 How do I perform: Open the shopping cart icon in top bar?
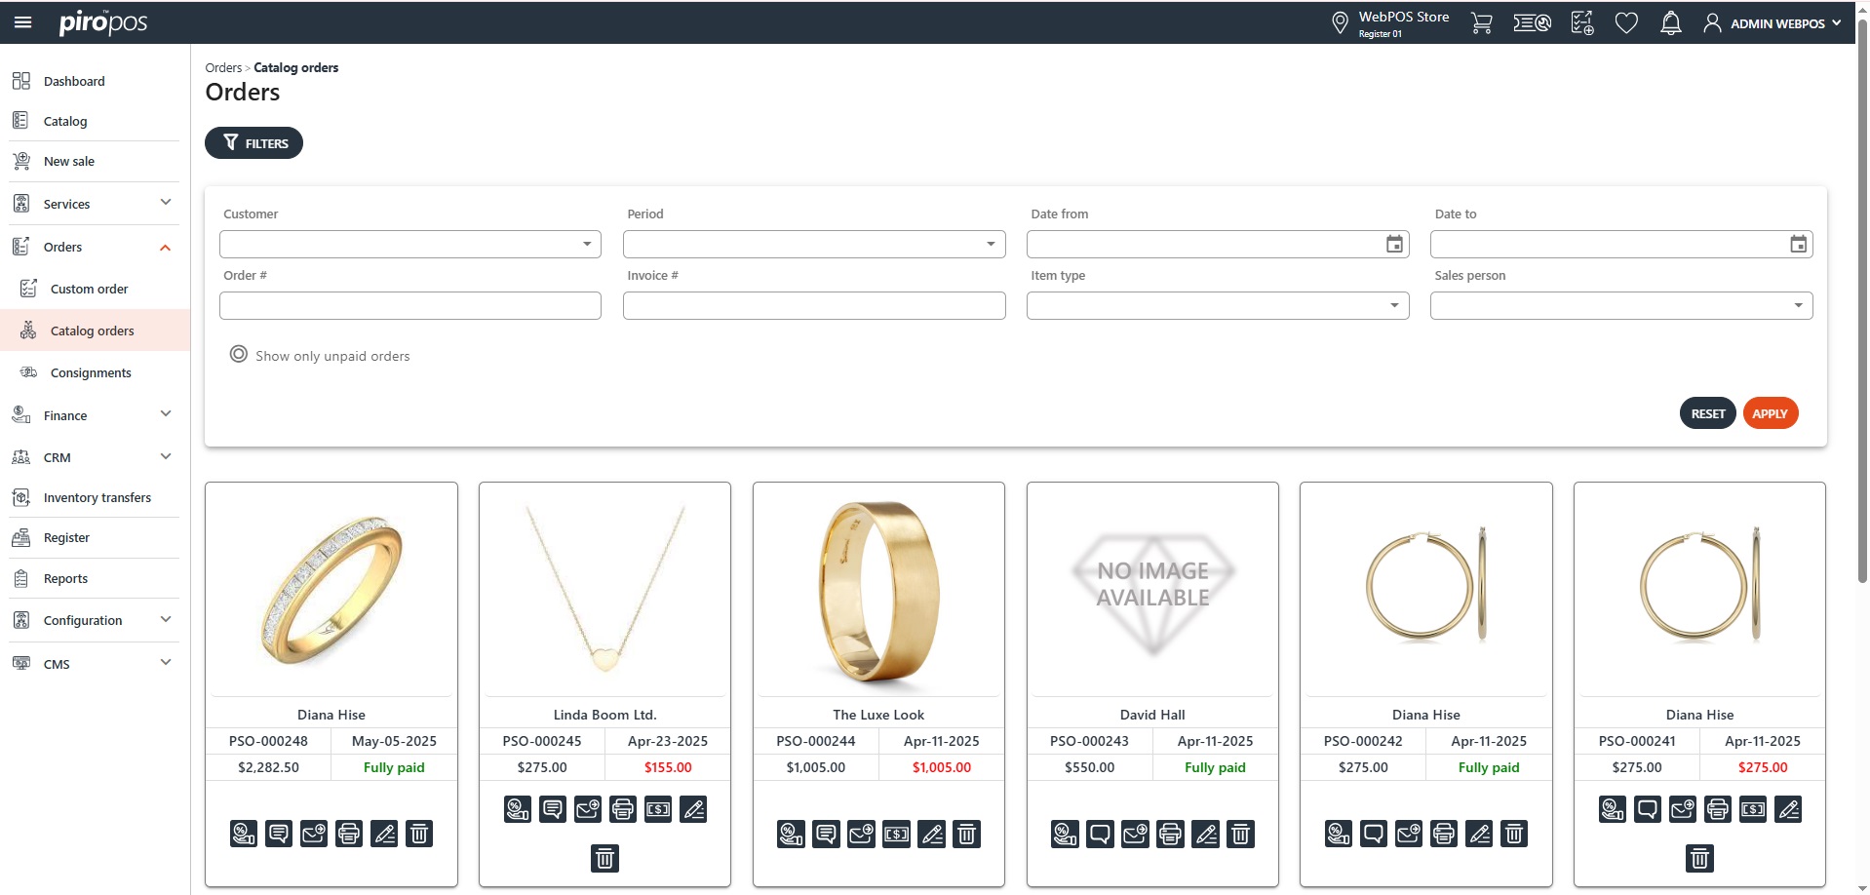pyautogui.click(x=1481, y=23)
